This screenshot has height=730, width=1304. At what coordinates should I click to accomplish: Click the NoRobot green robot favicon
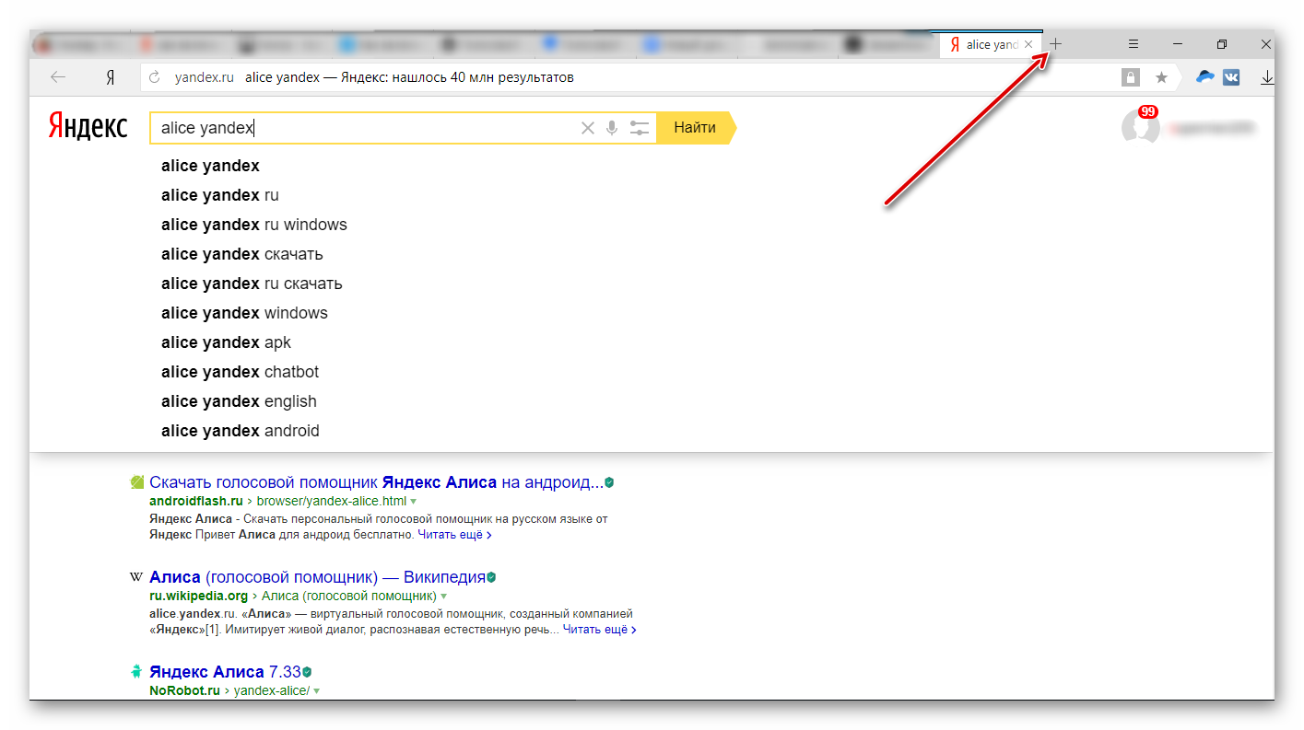click(136, 672)
